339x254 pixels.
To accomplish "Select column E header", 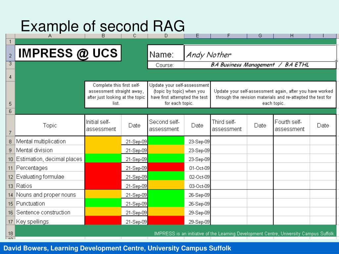I will (197, 36).
